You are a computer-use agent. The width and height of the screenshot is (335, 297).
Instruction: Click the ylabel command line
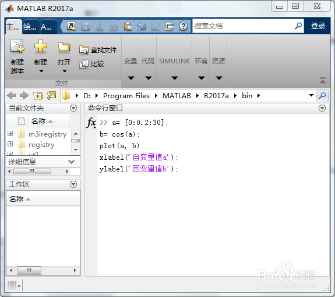(139, 169)
